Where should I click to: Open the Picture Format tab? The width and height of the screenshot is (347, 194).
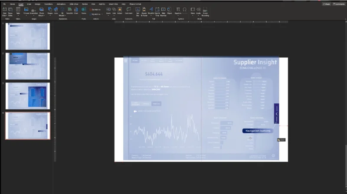coord(135,4)
